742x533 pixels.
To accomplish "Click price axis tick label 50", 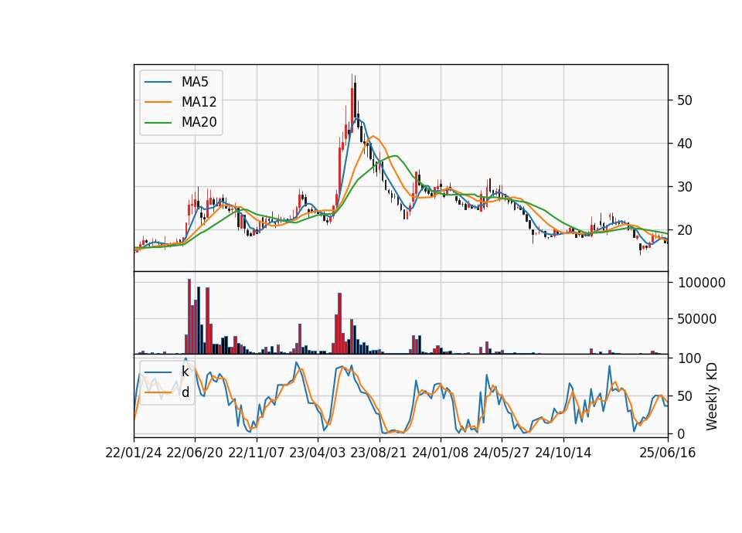I will point(685,100).
